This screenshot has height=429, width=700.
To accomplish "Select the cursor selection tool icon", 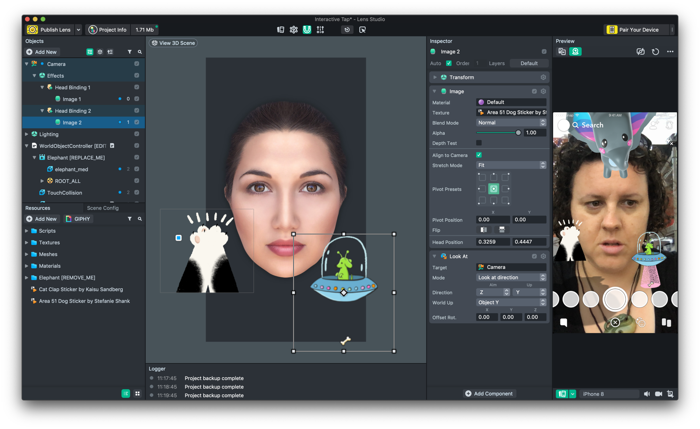I will click(362, 30).
